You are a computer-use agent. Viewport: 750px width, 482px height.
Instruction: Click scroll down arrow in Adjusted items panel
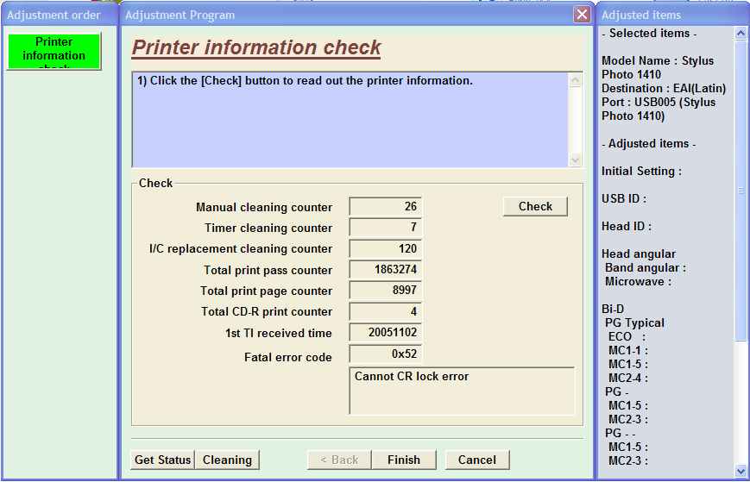741,471
